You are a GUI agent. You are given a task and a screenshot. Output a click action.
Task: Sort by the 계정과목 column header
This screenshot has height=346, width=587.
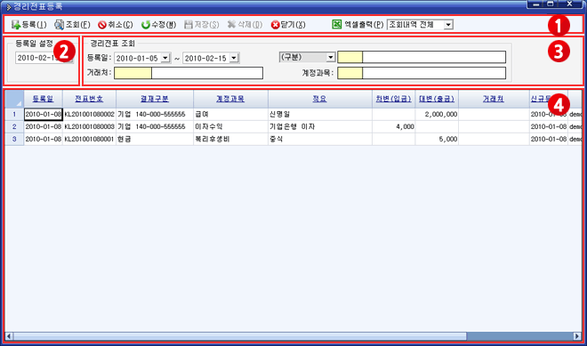click(x=230, y=99)
